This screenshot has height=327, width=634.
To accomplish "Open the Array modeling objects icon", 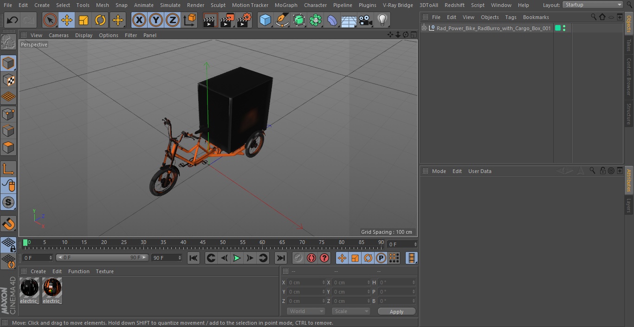I will pos(316,20).
